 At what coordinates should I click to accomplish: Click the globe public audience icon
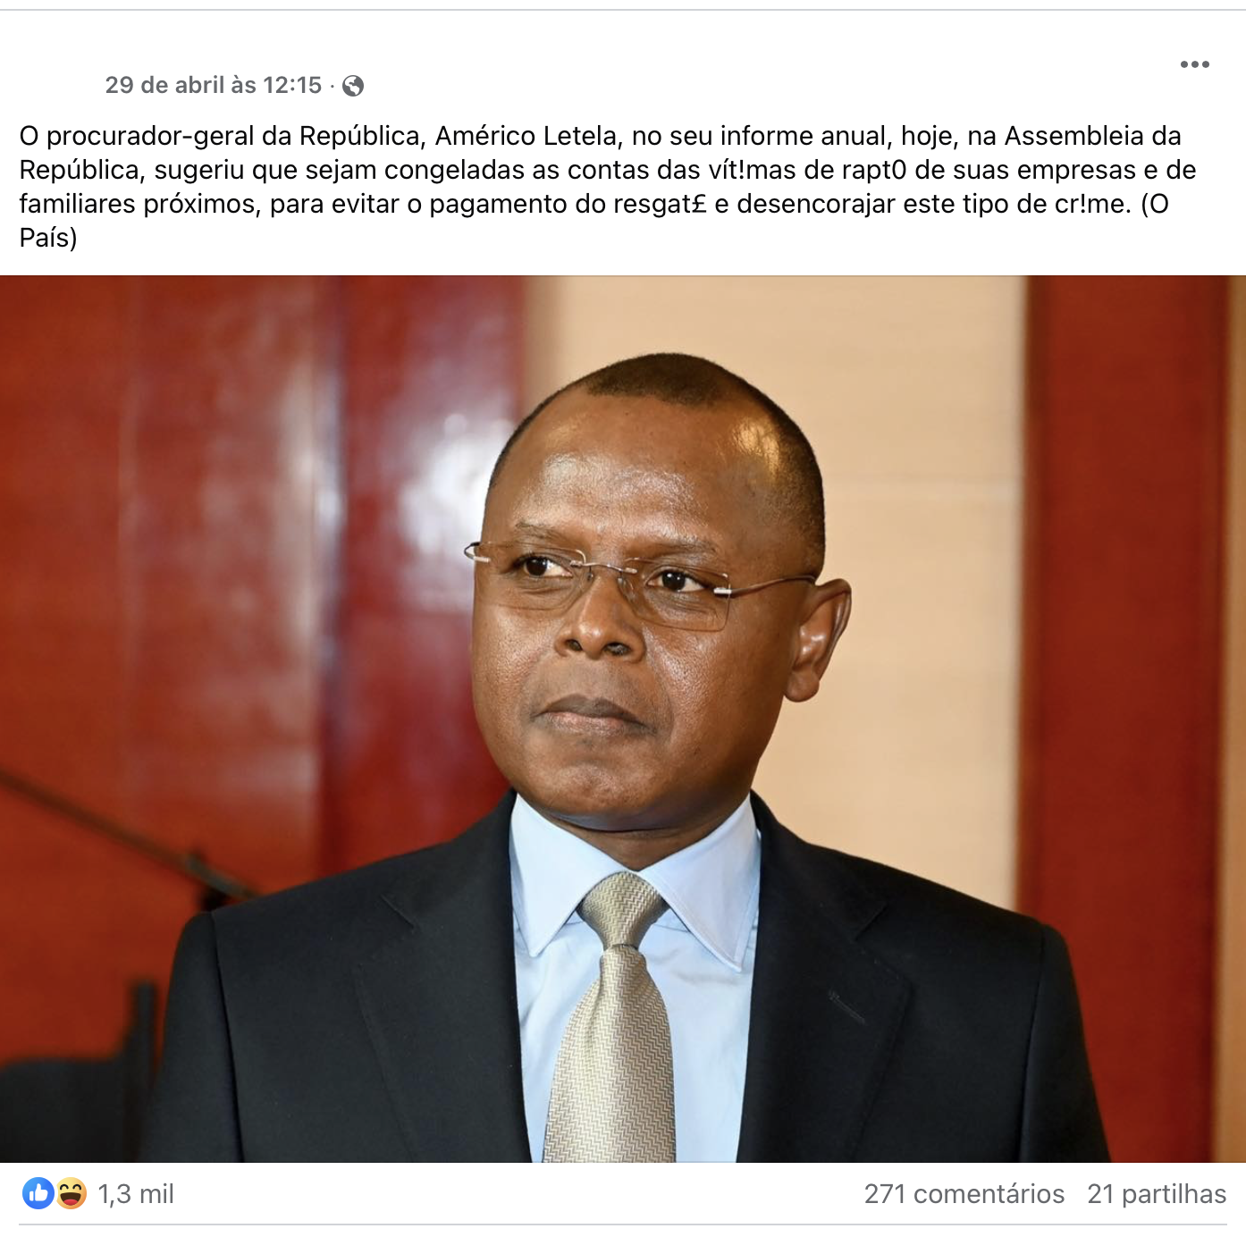click(x=353, y=86)
